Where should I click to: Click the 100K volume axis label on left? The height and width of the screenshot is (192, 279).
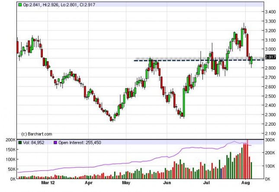coord(11,159)
